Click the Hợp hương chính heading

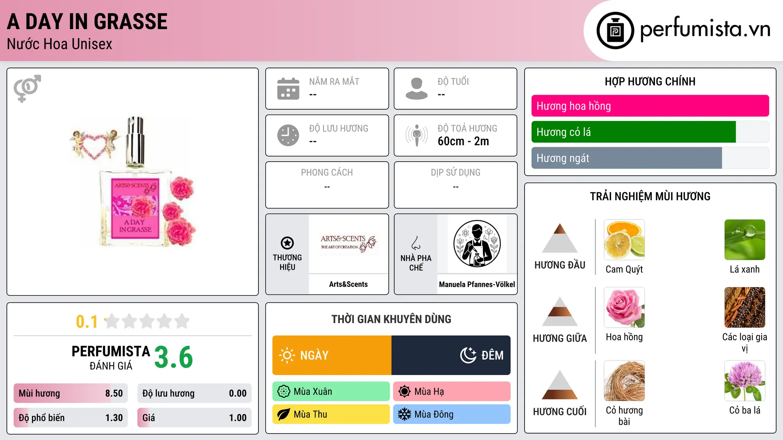coord(650,82)
